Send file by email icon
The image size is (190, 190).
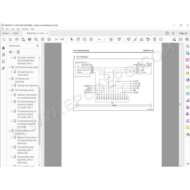pyautogui.click(x=180, y=39)
